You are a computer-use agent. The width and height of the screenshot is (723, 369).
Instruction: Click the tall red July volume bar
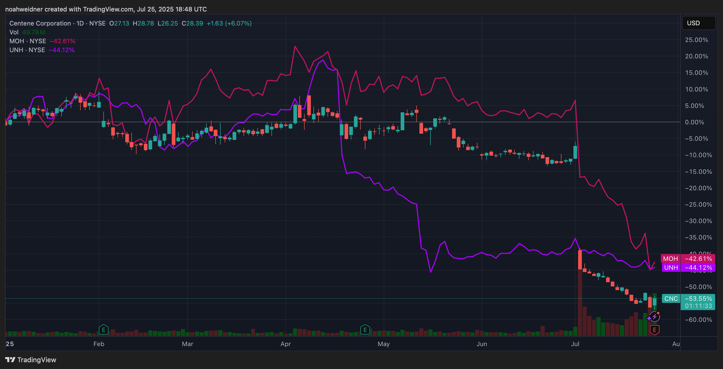pos(580,308)
